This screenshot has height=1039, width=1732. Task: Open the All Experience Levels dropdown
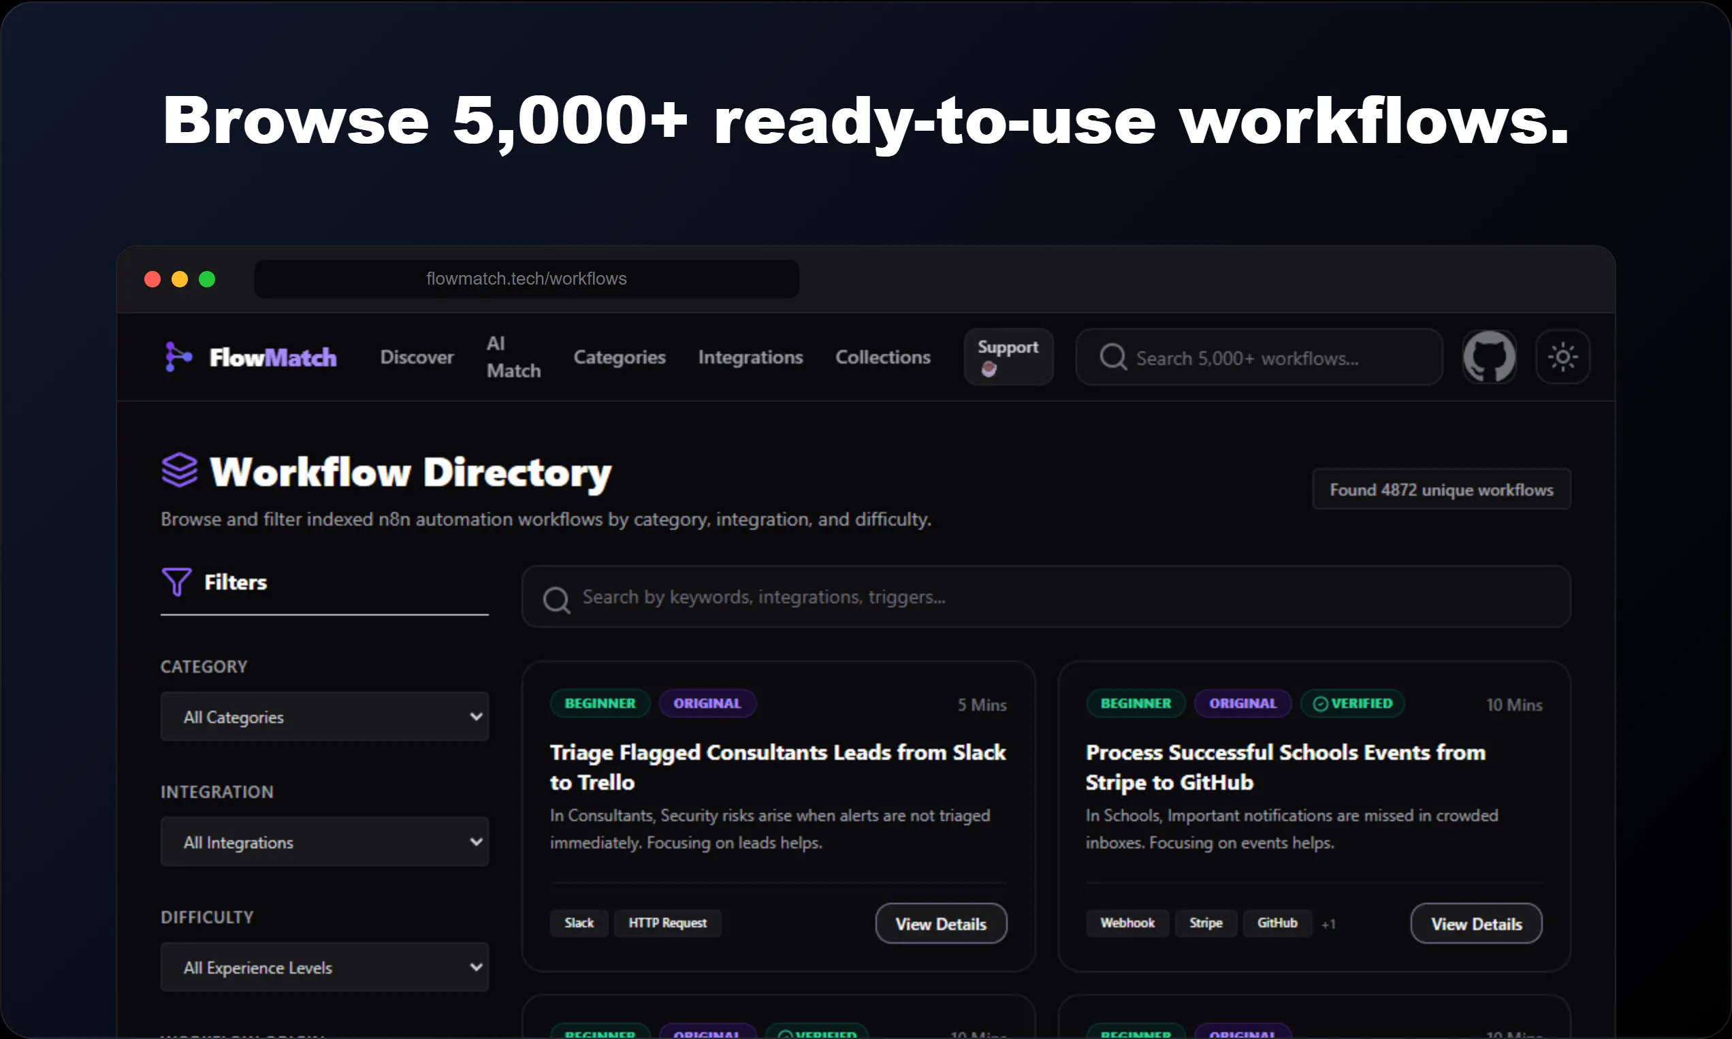[x=325, y=968]
